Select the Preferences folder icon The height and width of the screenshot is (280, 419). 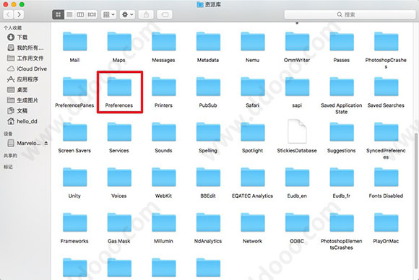point(119,87)
